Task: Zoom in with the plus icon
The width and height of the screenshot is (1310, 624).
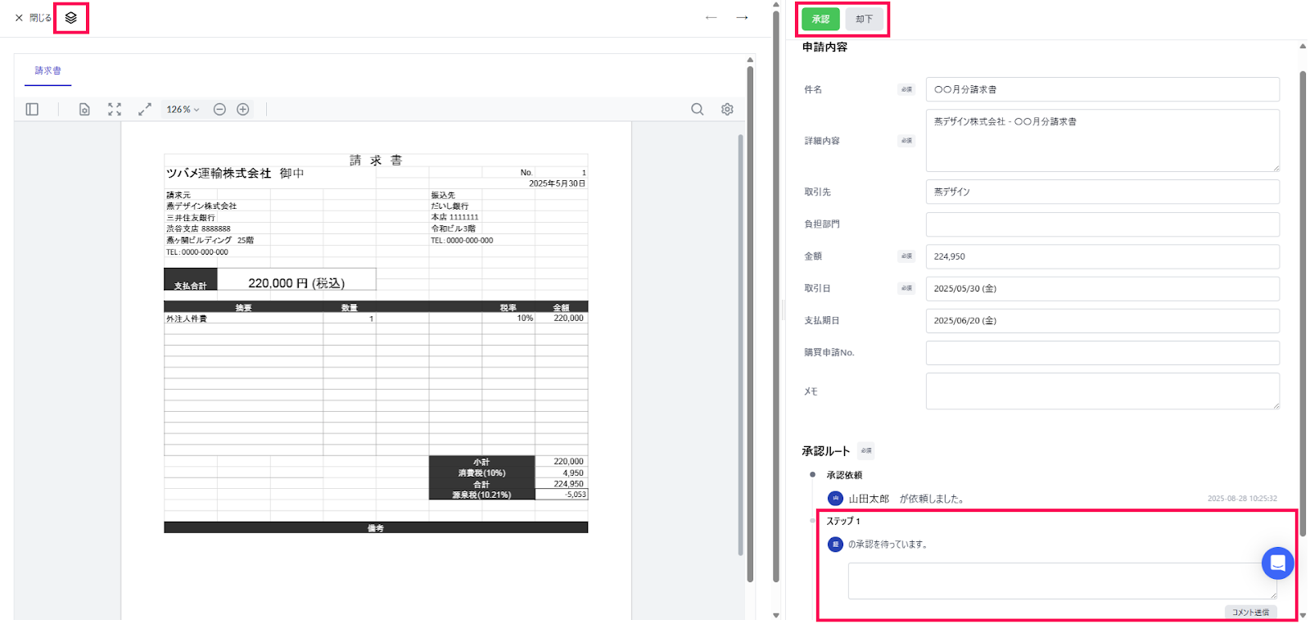Action: coord(243,110)
